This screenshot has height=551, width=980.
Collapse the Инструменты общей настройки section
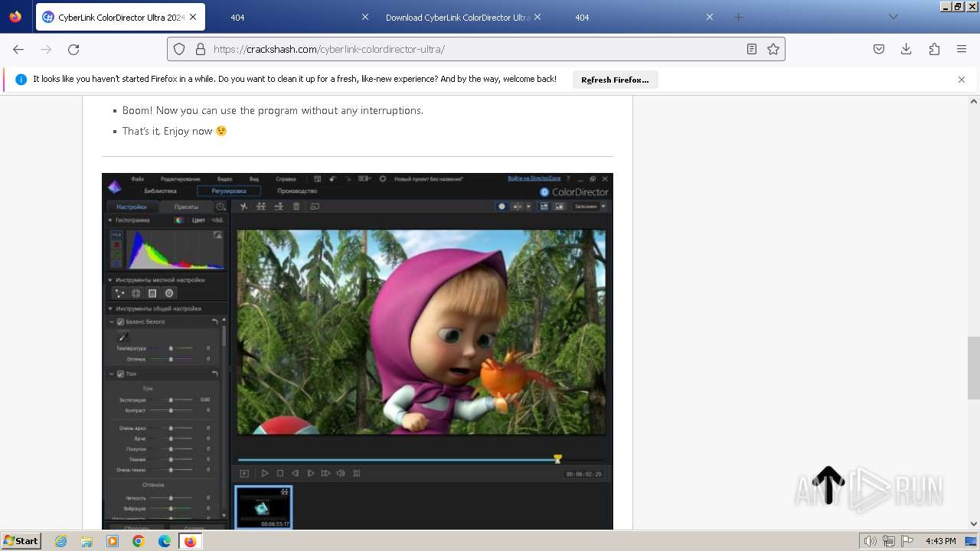pos(110,309)
